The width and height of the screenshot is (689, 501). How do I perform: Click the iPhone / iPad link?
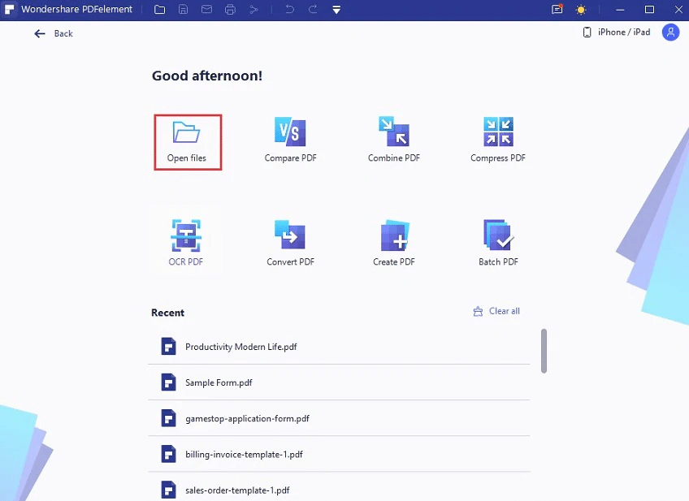(x=624, y=32)
